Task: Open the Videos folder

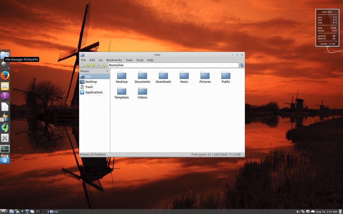Action: pos(143,93)
